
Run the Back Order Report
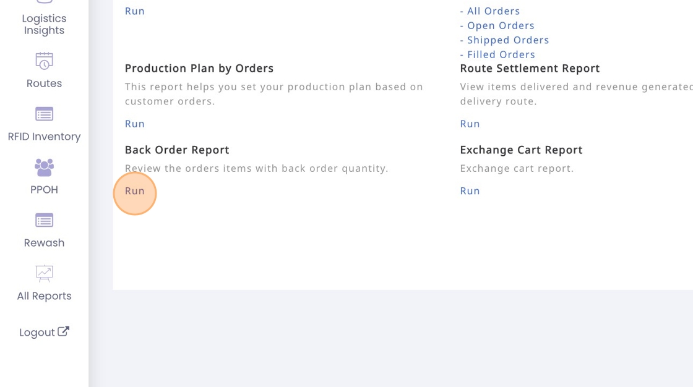[135, 191]
